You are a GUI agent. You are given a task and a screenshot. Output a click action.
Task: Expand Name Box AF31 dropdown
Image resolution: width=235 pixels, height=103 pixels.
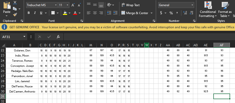(24, 37)
